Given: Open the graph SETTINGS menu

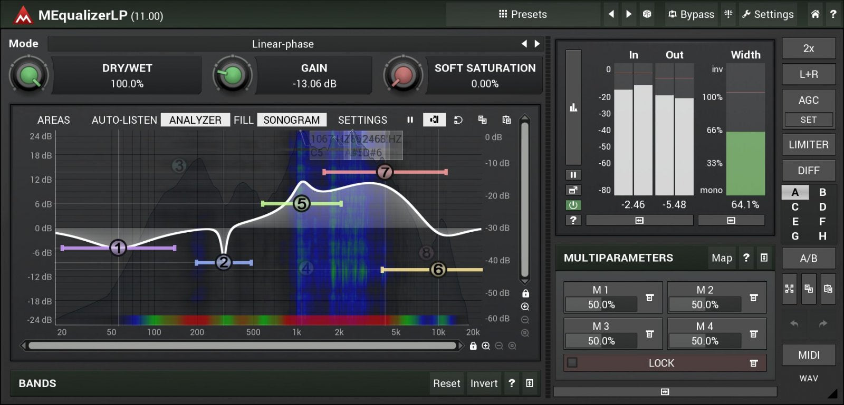Looking at the screenshot, I should (362, 120).
